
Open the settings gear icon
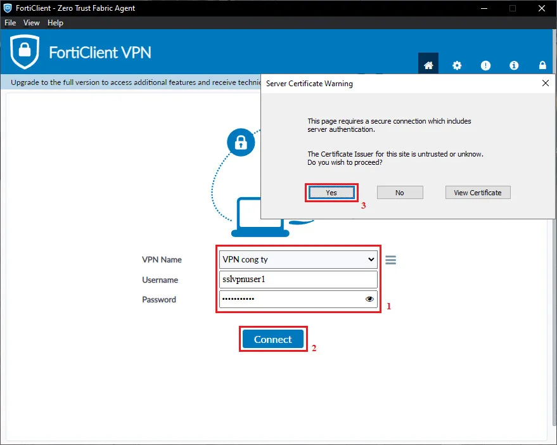point(457,65)
